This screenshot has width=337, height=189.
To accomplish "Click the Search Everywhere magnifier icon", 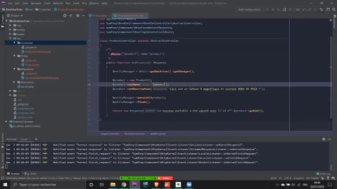I will pyautogui.click(x=334, y=9).
